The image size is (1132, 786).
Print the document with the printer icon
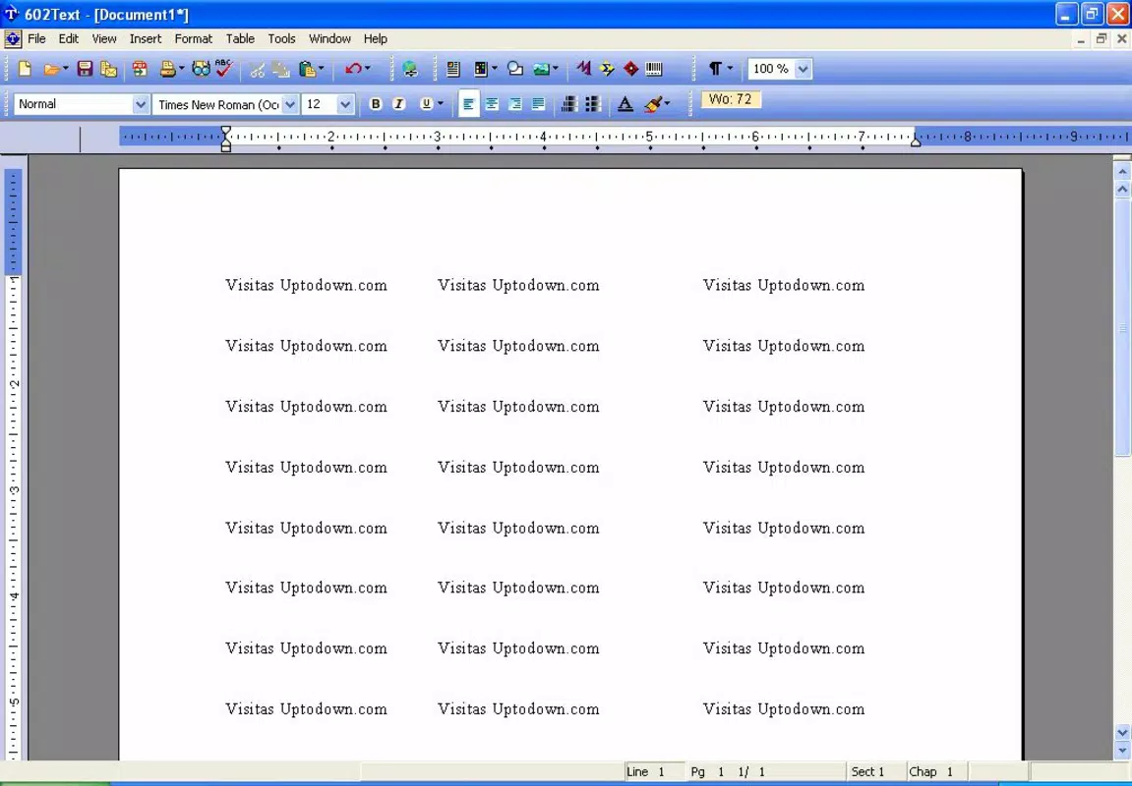[x=167, y=69]
